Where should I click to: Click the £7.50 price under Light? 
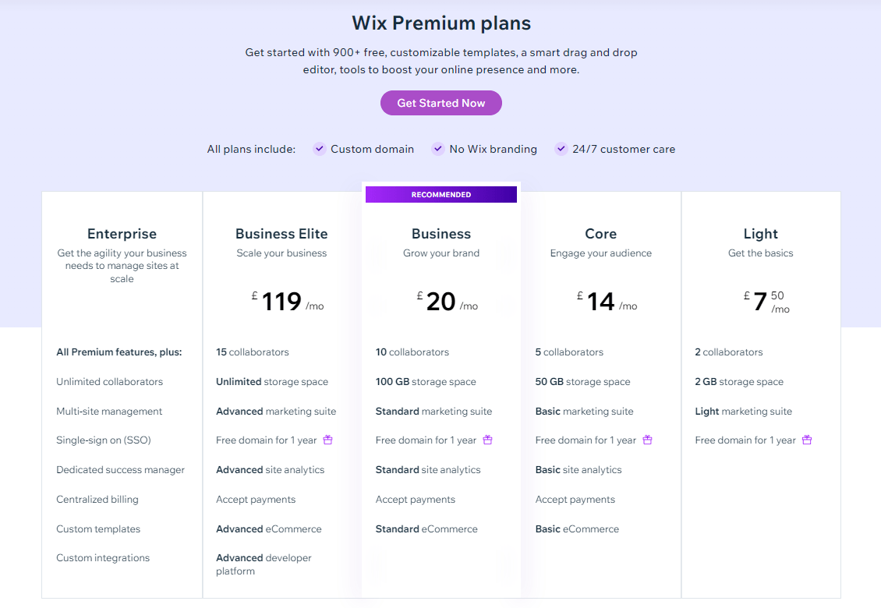pyautogui.click(x=760, y=302)
